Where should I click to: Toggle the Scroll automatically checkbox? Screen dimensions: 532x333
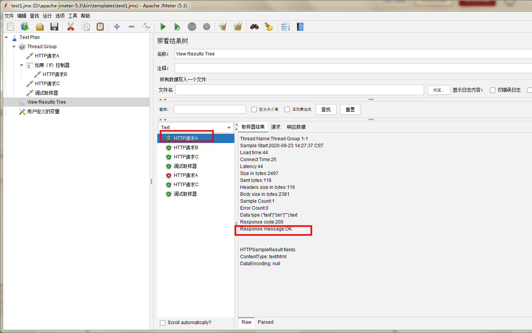pos(163,323)
